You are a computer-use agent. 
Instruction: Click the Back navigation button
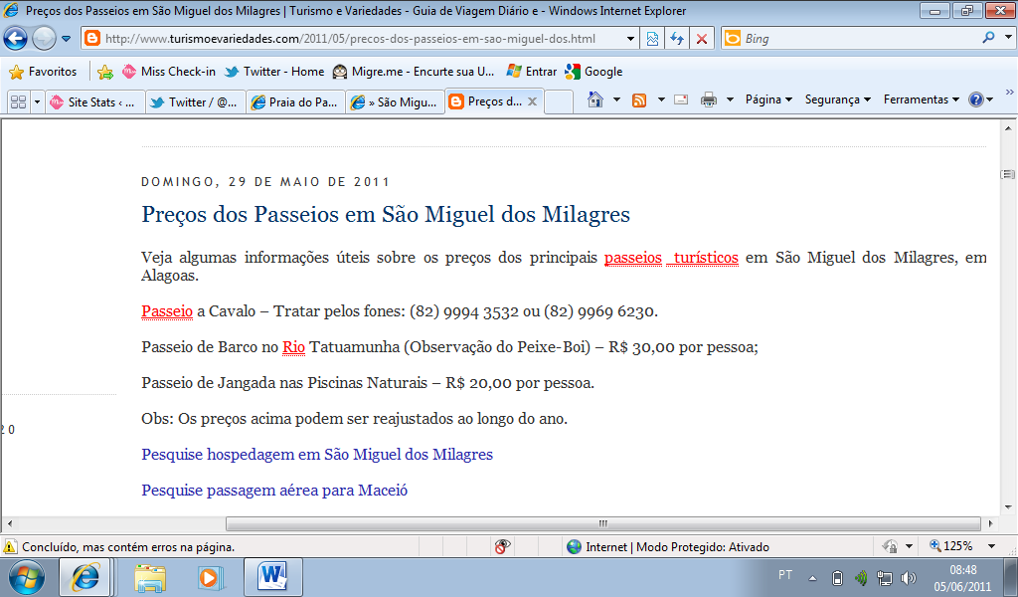(x=16, y=39)
